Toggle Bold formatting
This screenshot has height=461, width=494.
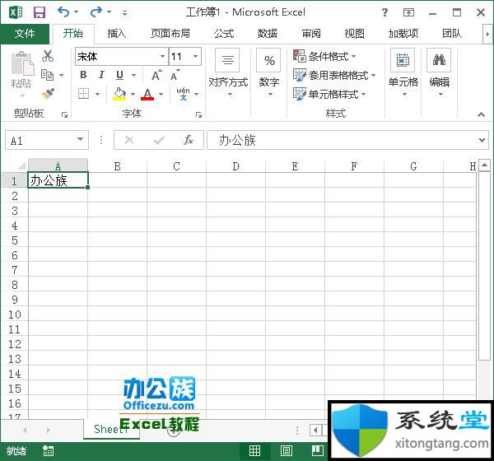tap(83, 75)
